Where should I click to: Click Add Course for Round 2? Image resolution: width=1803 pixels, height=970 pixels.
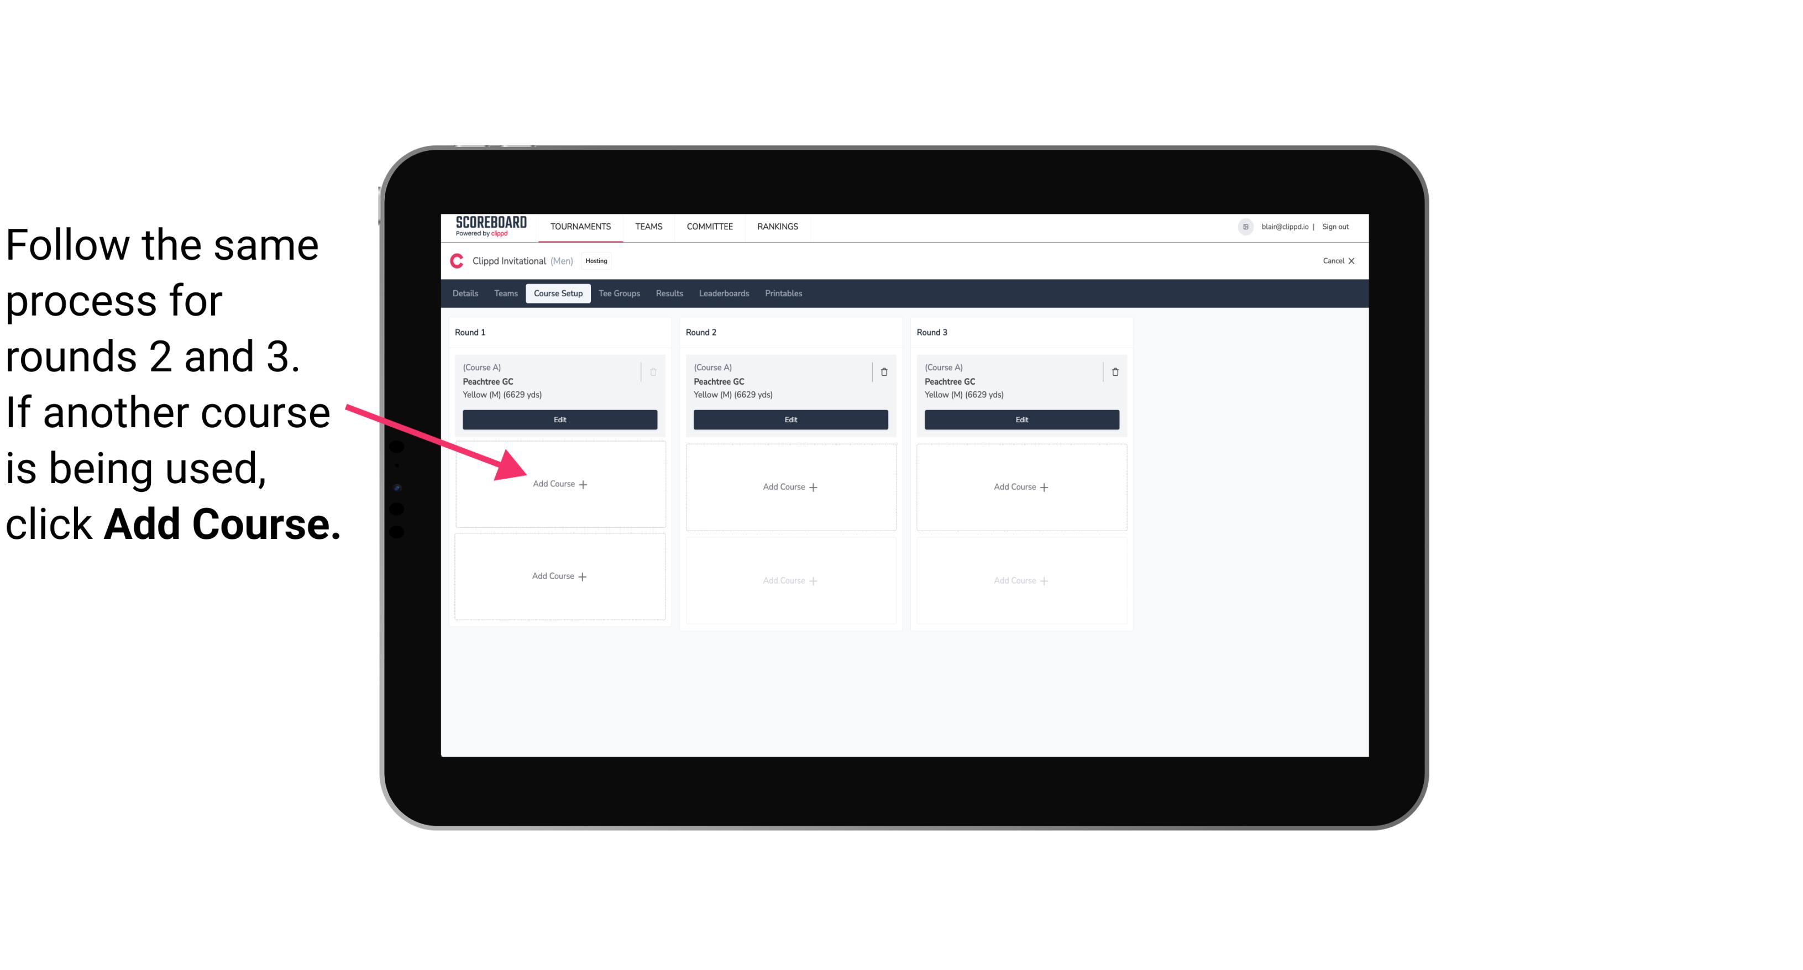click(789, 486)
